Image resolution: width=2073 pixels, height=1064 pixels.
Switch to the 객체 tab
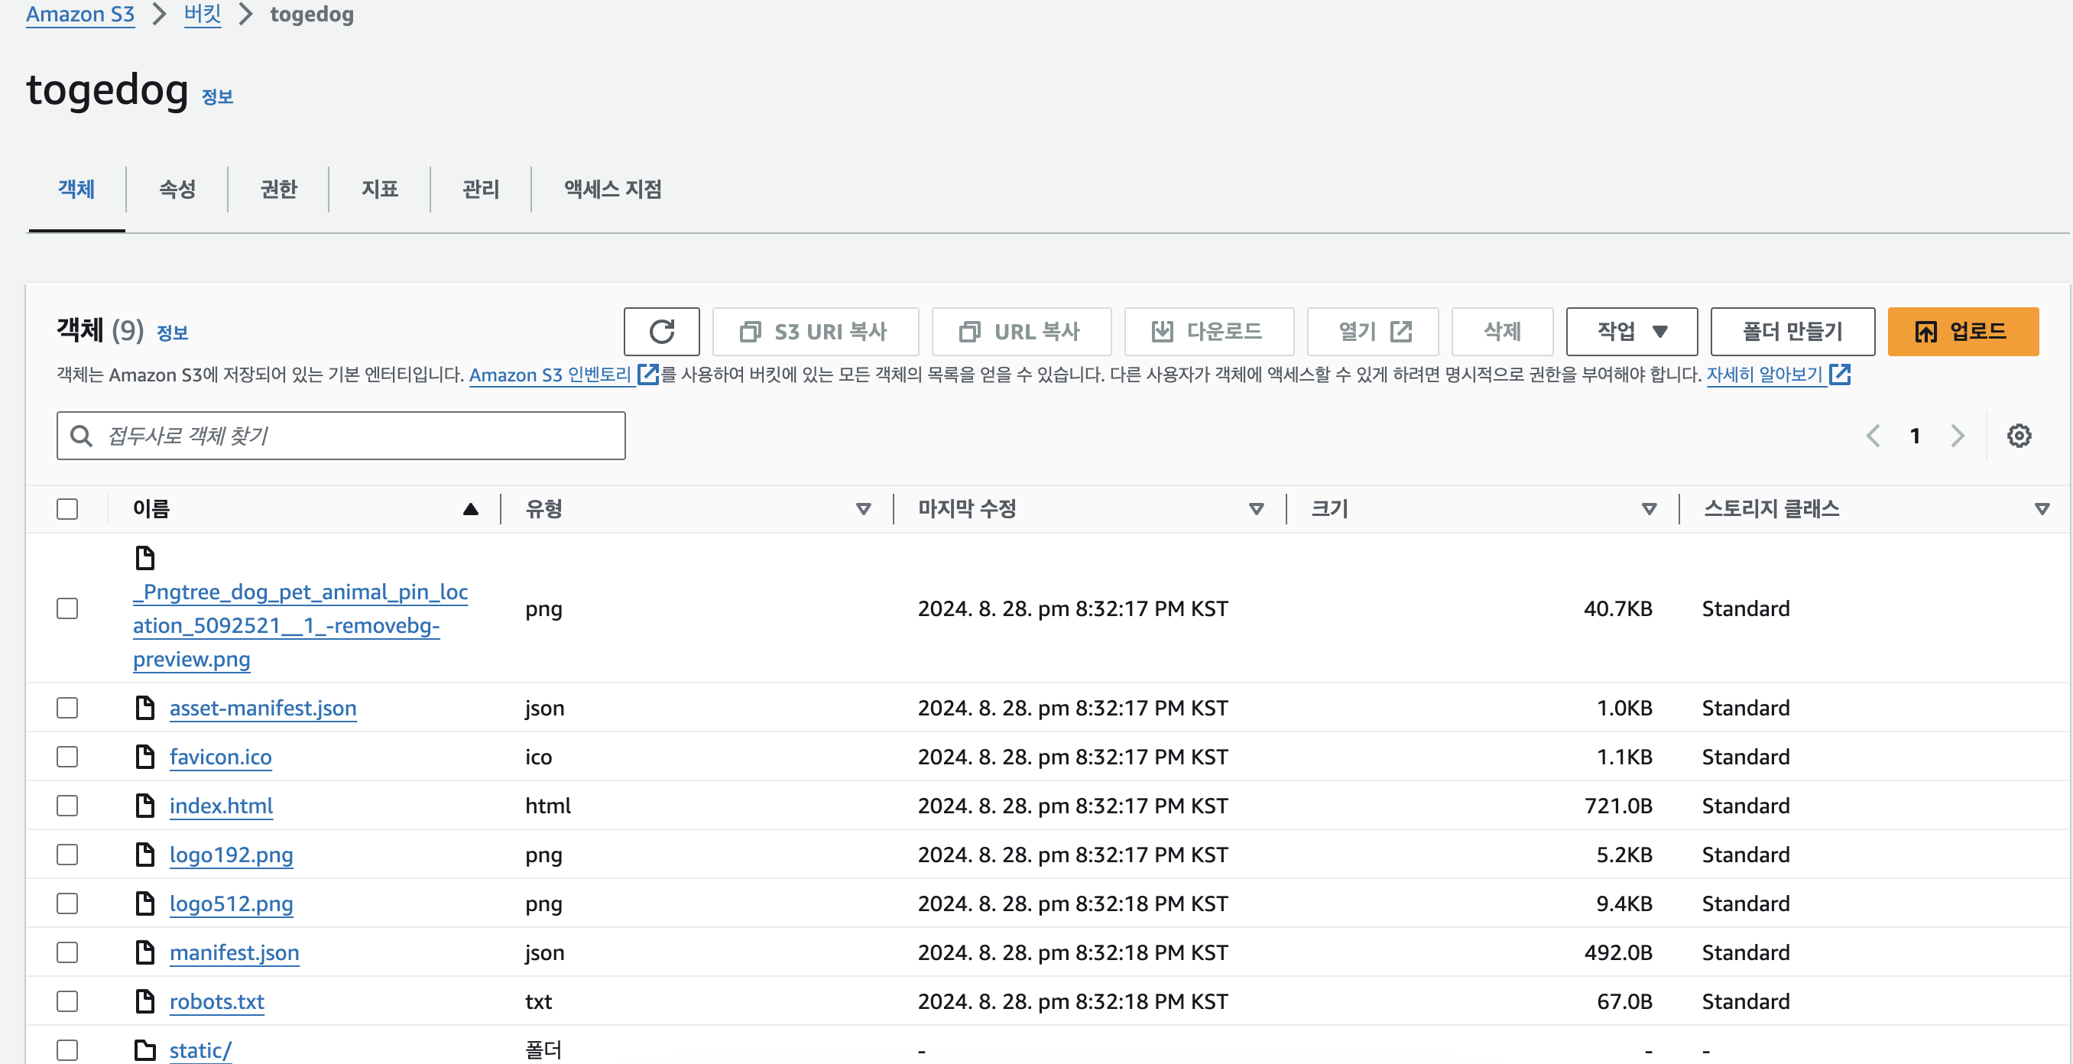pos(76,189)
